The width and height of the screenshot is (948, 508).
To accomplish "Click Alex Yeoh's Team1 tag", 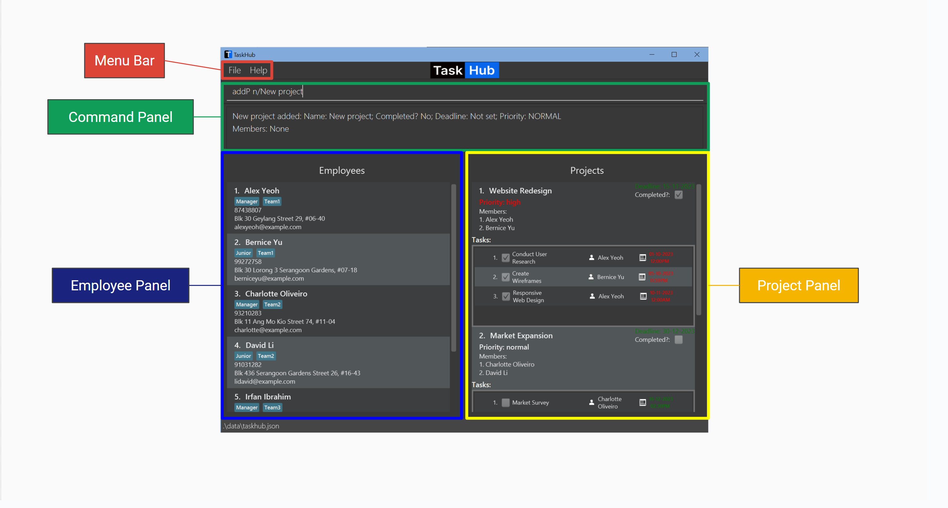I will pyautogui.click(x=272, y=202).
